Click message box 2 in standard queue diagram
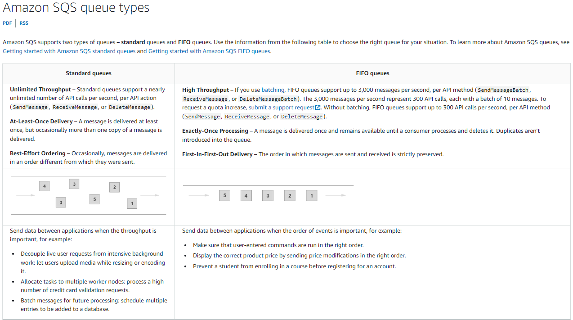573x320 pixels. 114,187
